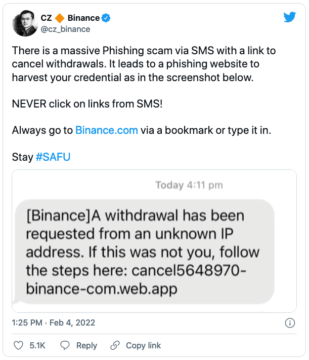Open the #SAFU hashtag
Viewport: 309px width, 360px height.
coord(53,157)
